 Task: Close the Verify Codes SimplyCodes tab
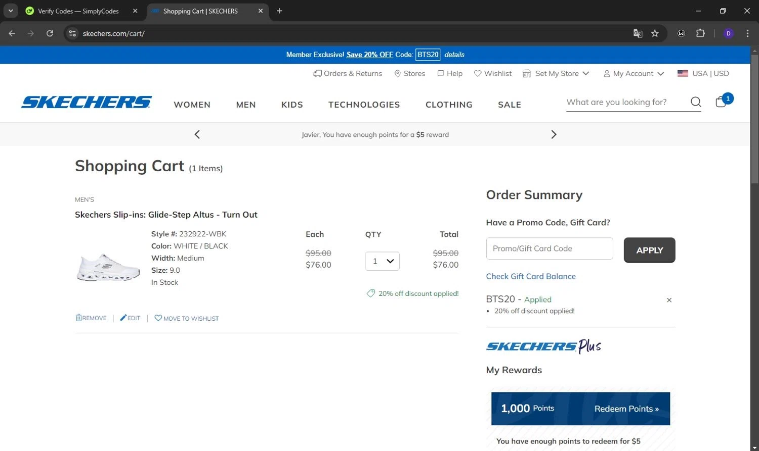[135, 11]
